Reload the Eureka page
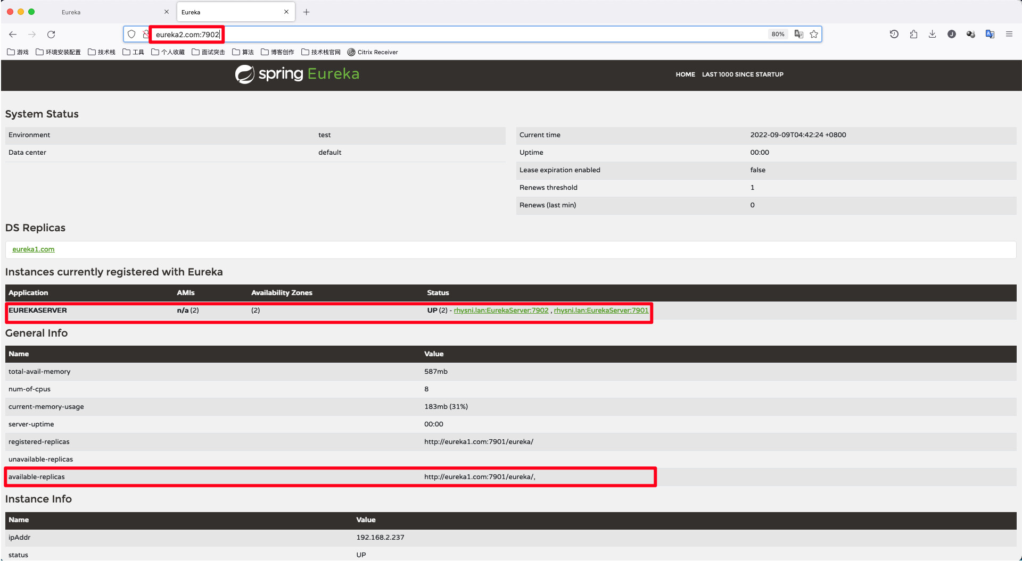 pyautogui.click(x=51, y=35)
